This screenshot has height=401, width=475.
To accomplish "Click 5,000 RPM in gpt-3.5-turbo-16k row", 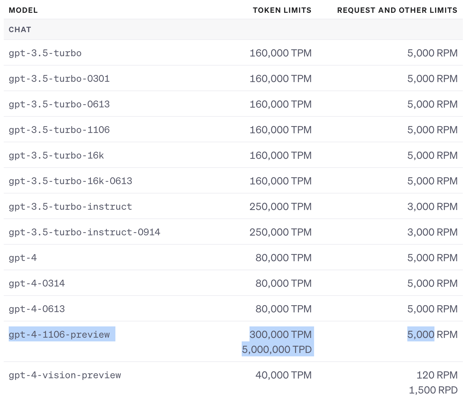I will pyautogui.click(x=433, y=155).
